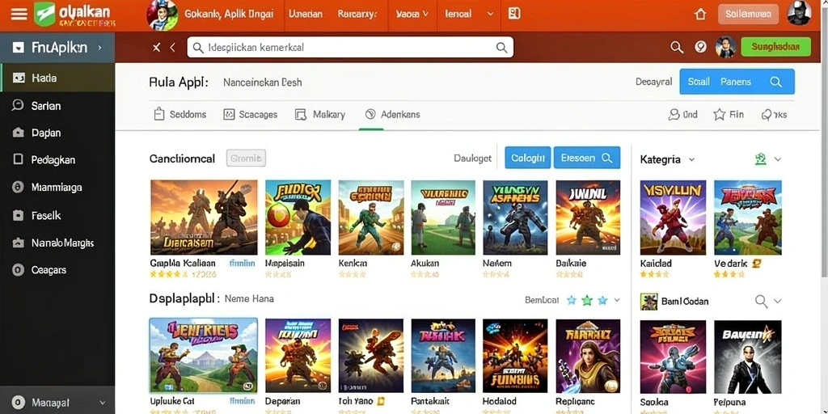Toggle the Sromie chip next to Canclhiomcal
The image size is (828, 414).
coord(246,158)
